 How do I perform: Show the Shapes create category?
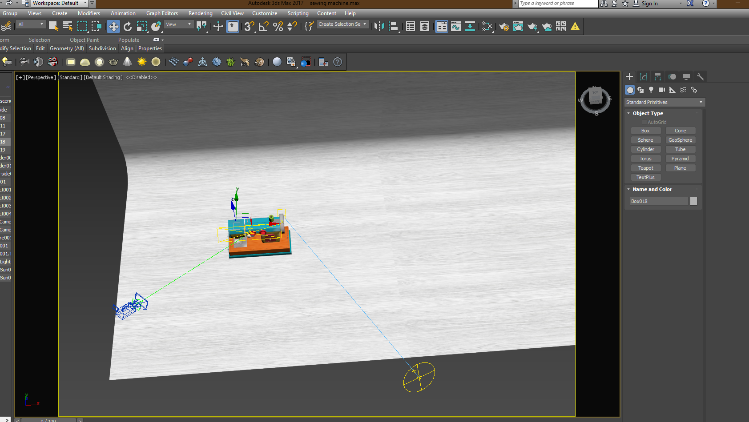[x=640, y=90]
